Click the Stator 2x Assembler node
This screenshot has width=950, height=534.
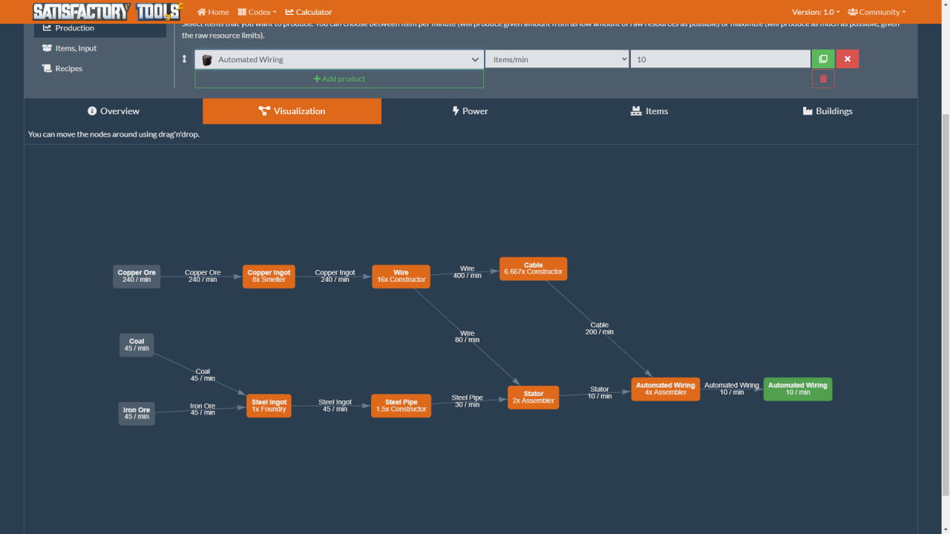click(533, 397)
